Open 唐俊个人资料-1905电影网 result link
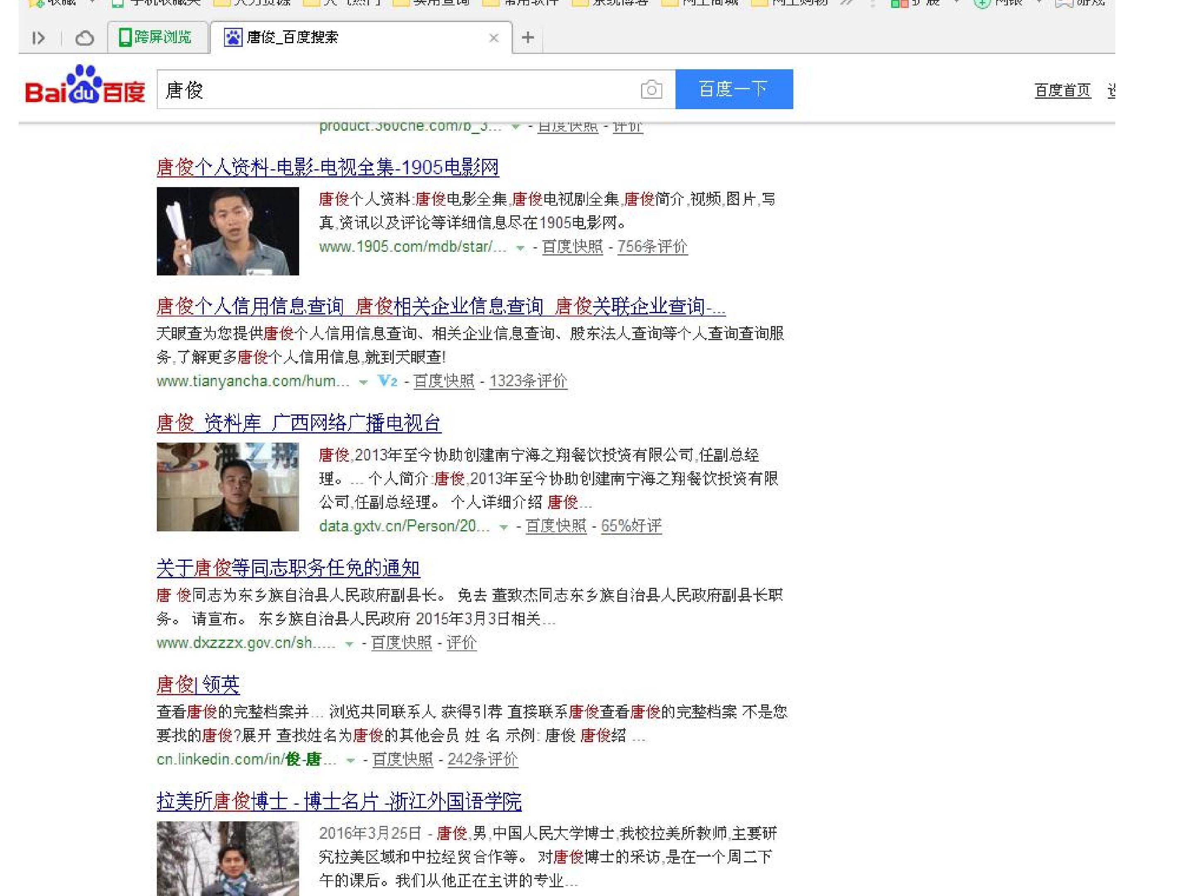The image size is (1195, 896). click(327, 168)
